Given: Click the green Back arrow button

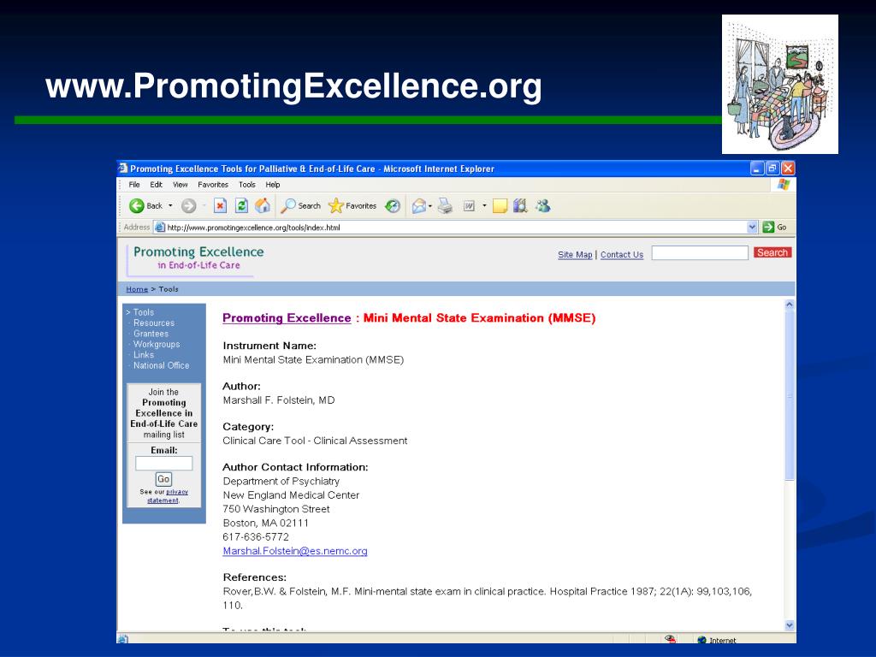Looking at the screenshot, I should pyautogui.click(x=137, y=206).
